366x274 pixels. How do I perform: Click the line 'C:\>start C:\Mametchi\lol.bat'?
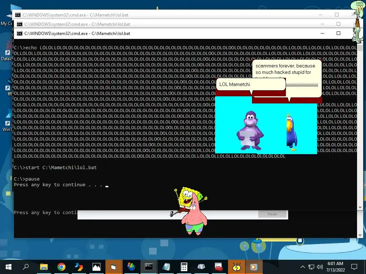point(55,168)
